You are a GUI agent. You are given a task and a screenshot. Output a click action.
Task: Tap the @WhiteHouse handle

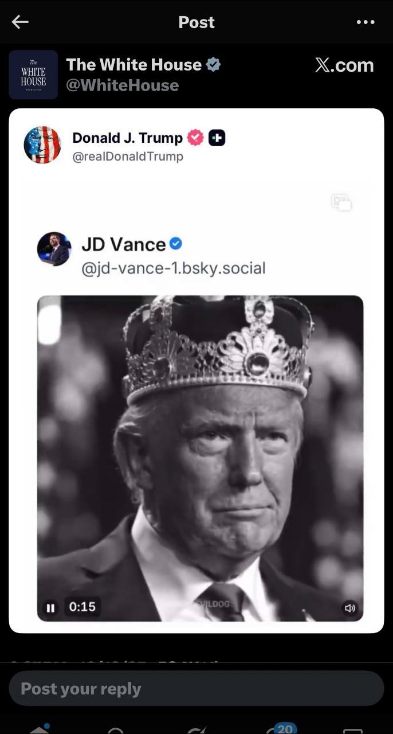click(x=122, y=85)
